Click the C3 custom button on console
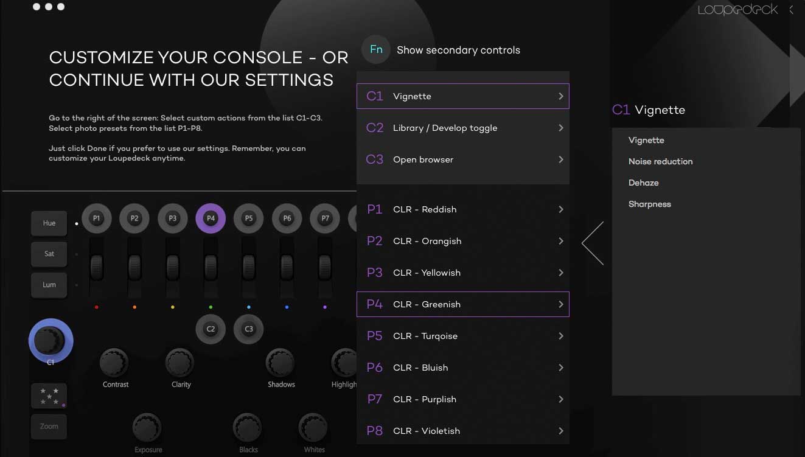 [248, 329]
